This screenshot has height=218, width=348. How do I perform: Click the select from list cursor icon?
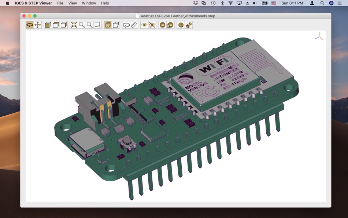tap(170, 25)
